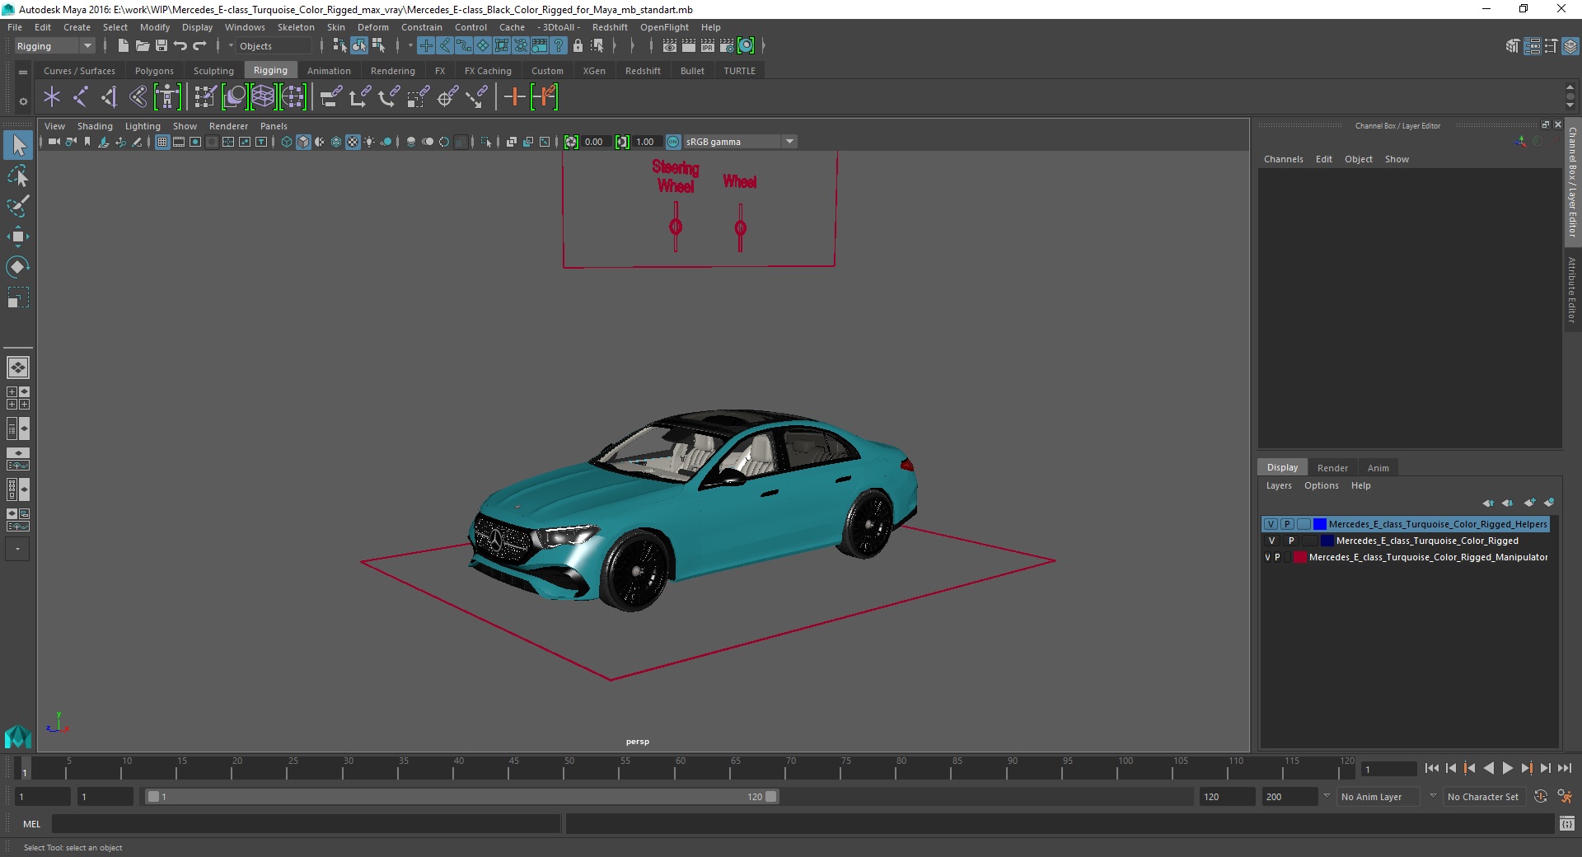Open the viewport Shading menu
The height and width of the screenshot is (857, 1582).
tap(95, 126)
